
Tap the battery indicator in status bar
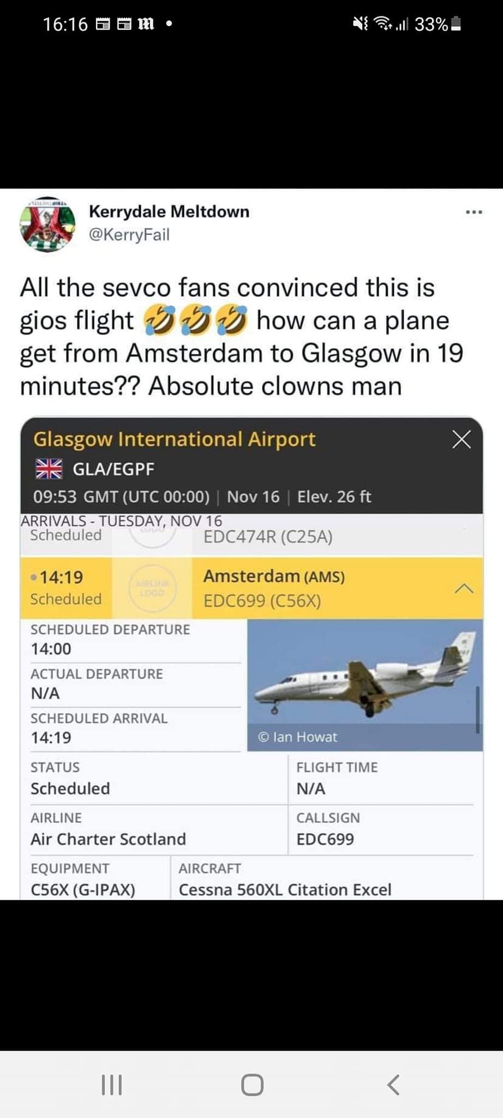tap(457, 24)
